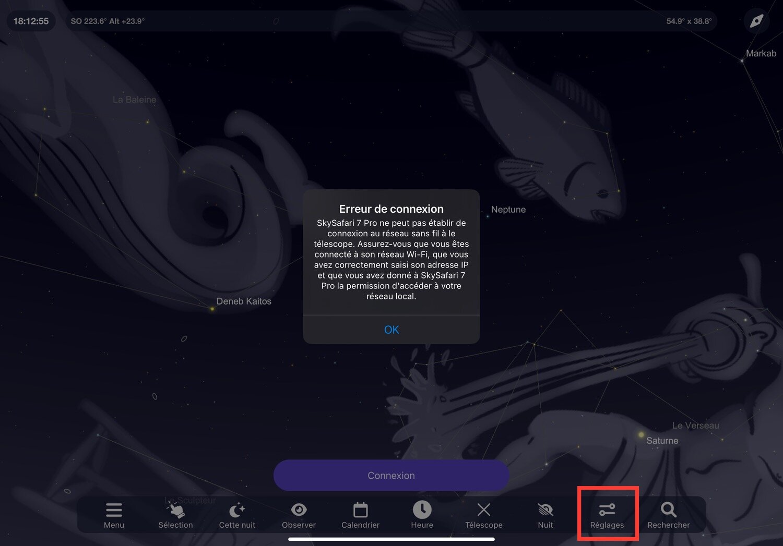This screenshot has height=546, width=783.
Task: Open the Calendrier calendar icon
Action: tap(360, 515)
